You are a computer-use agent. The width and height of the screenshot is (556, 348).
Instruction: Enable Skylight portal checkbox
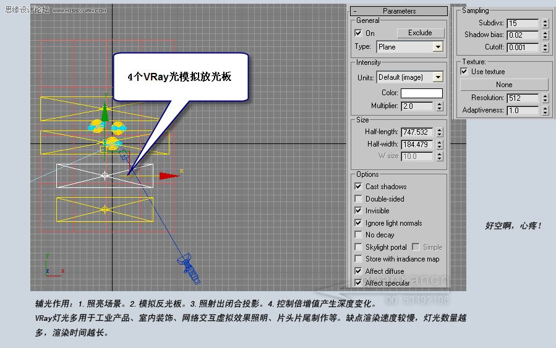359,247
